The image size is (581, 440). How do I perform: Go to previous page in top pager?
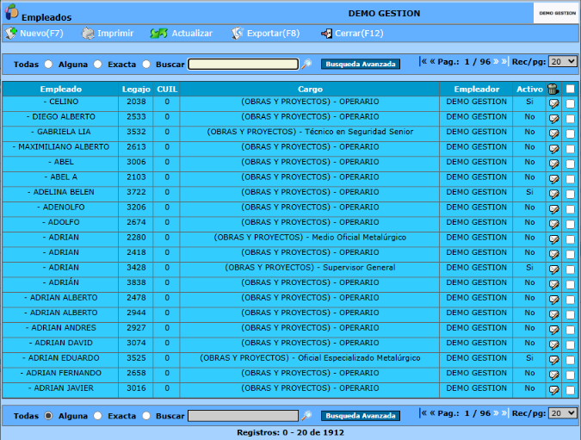click(432, 61)
